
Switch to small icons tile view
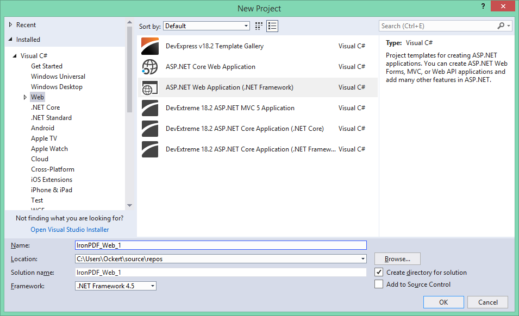click(x=259, y=26)
